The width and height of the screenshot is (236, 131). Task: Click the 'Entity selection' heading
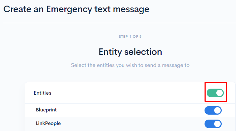[131, 52]
